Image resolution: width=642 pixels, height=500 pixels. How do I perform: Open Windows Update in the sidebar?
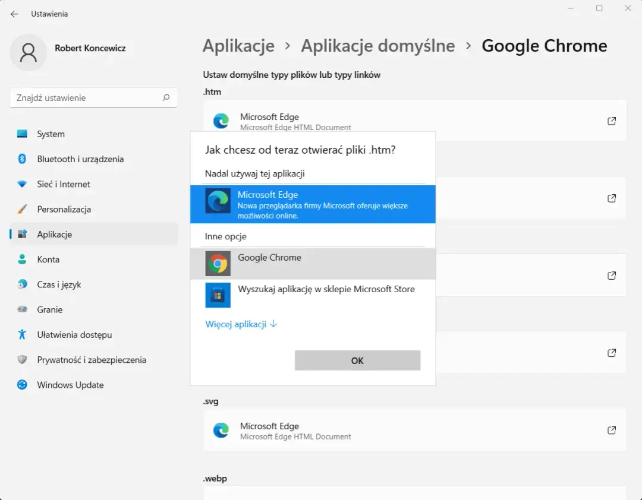coord(70,385)
